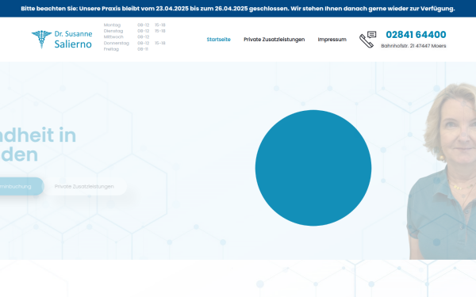Click the white Private Zusatzleistungen hero button
Viewport: 476px width, 297px height.
[84, 186]
